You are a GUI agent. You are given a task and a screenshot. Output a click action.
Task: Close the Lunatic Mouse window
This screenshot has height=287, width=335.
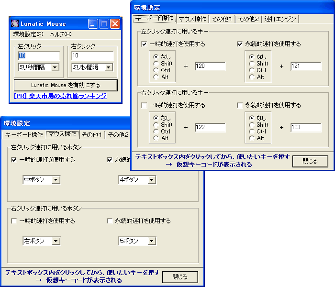[115, 23]
